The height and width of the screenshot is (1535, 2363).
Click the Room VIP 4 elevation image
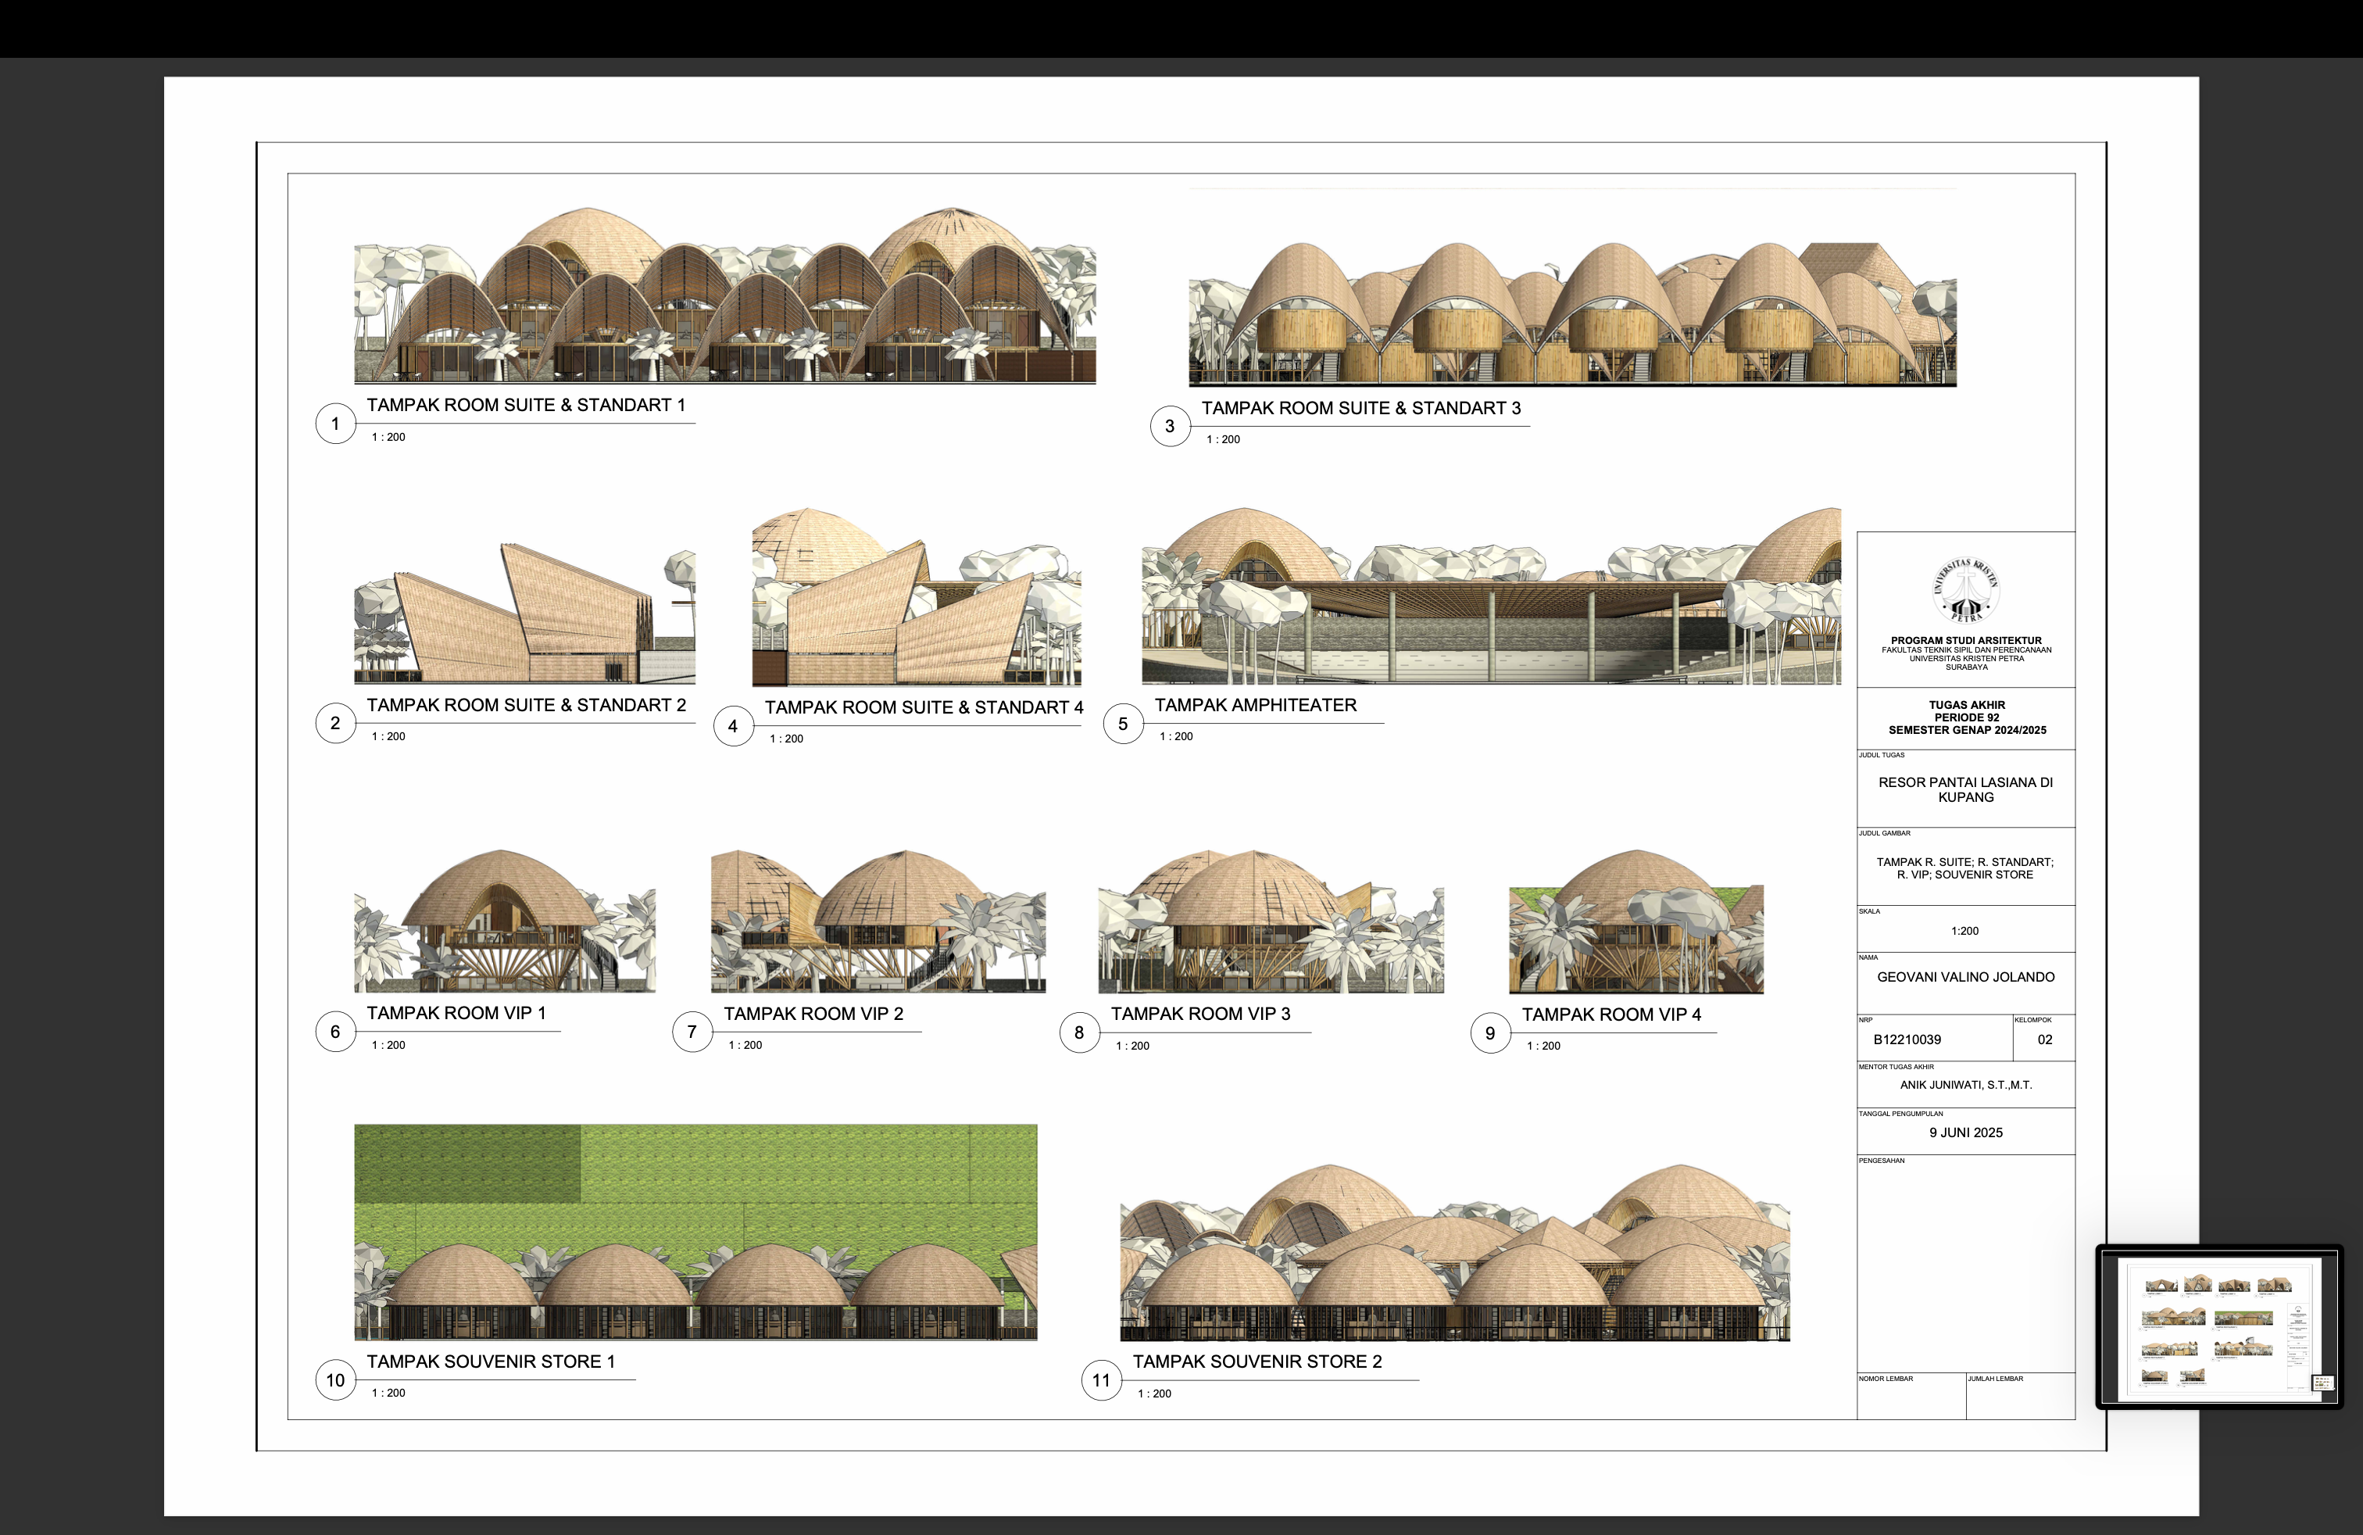point(1636,921)
